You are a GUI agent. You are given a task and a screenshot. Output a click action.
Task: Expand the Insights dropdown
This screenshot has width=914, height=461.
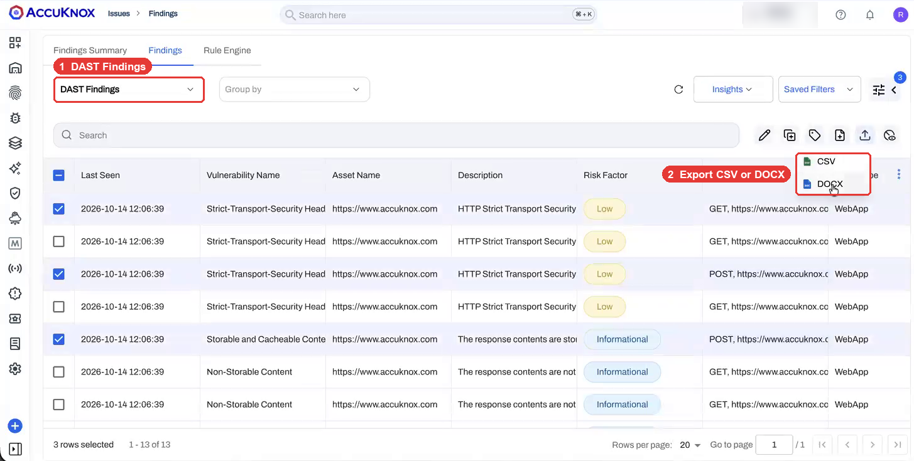[733, 90]
